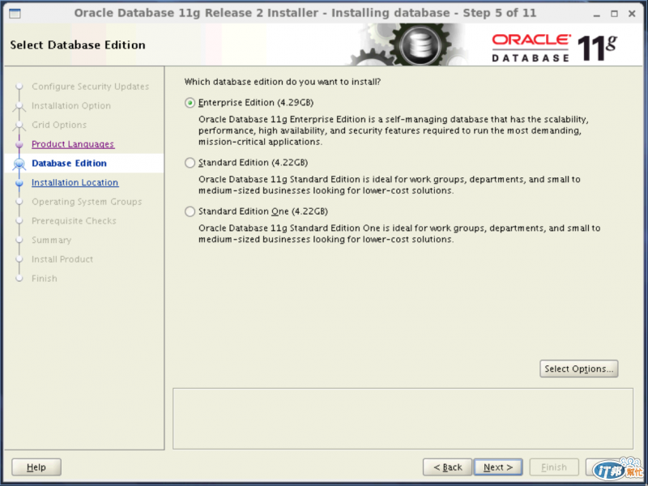Click the Back button
Viewport: 648px width, 486px height.
pyautogui.click(x=447, y=467)
